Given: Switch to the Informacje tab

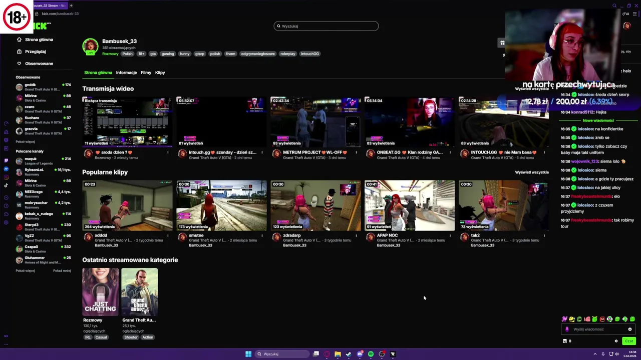Looking at the screenshot, I should 126,72.
